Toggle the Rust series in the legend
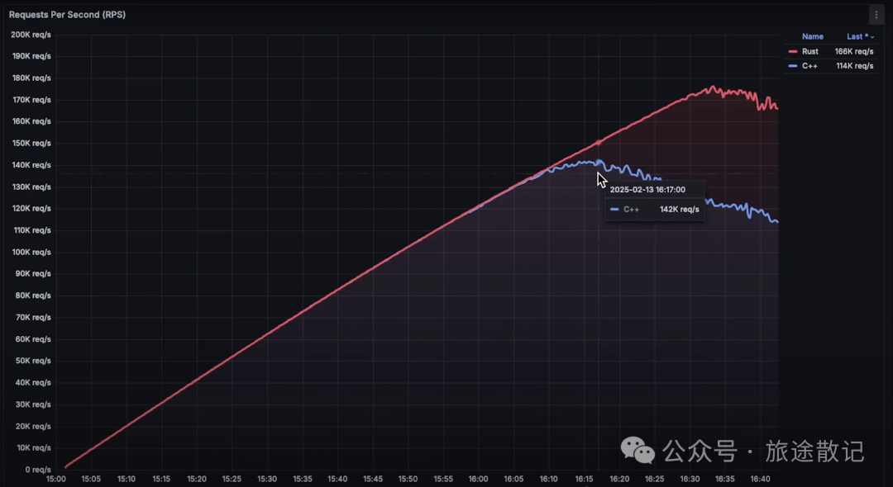 pyautogui.click(x=809, y=51)
